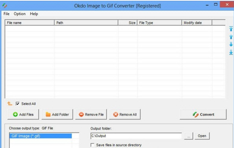Start conversion with the Convert button

pos(203,114)
